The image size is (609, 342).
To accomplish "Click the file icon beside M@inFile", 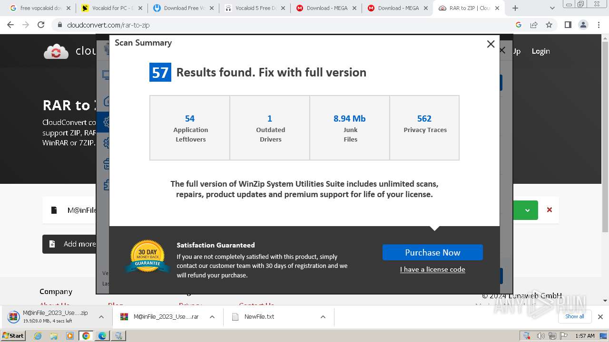I will coord(54,210).
